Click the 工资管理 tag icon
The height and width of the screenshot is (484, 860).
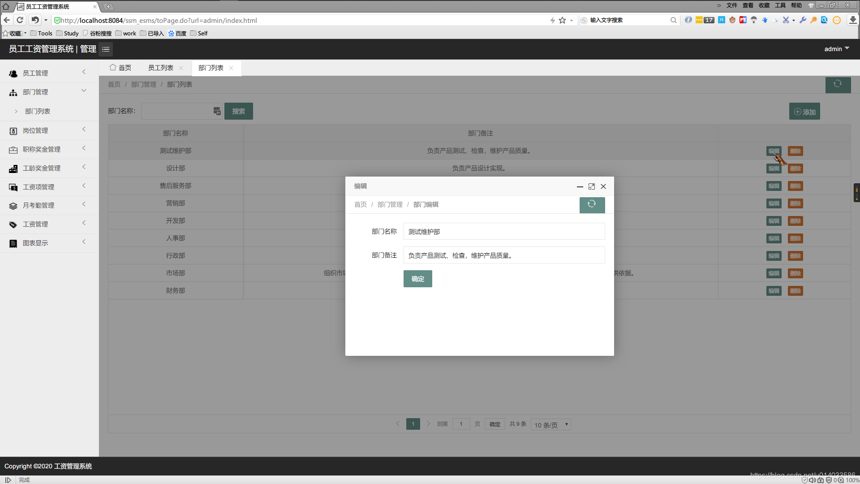coord(13,225)
